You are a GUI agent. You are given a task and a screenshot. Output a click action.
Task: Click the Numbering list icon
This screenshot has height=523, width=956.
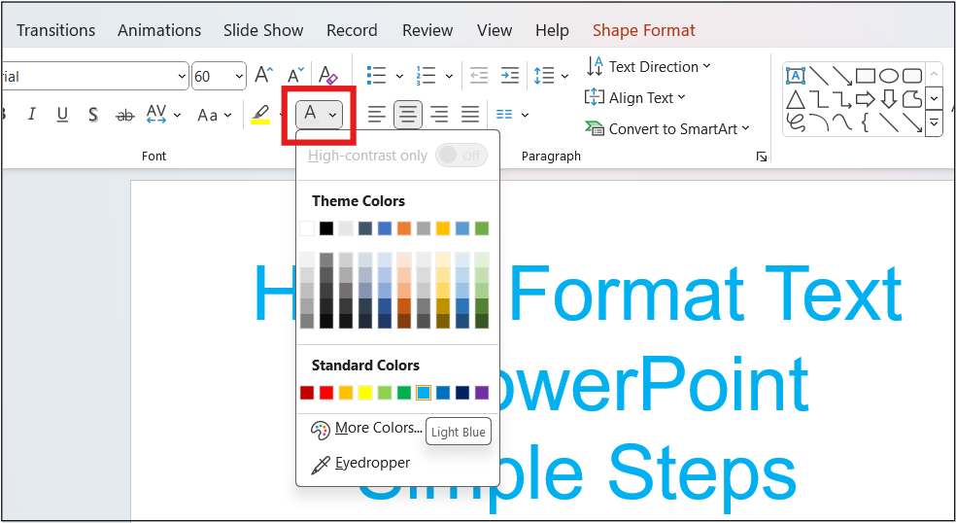(426, 76)
